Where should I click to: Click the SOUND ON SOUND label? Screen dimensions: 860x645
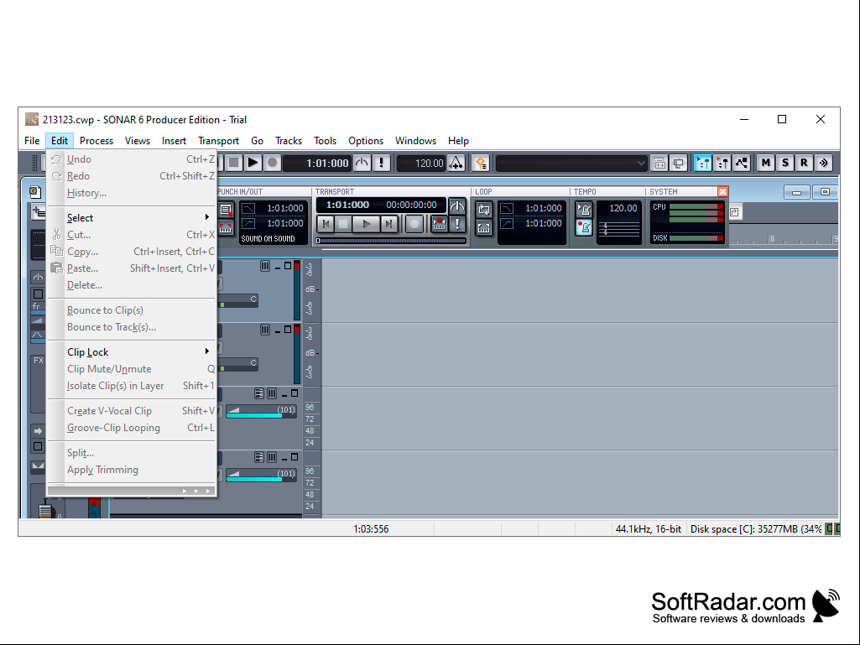pyautogui.click(x=268, y=238)
